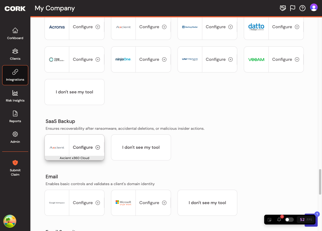Click plus icon in NinjaOne card
322x231 pixels.
(164, 59)
